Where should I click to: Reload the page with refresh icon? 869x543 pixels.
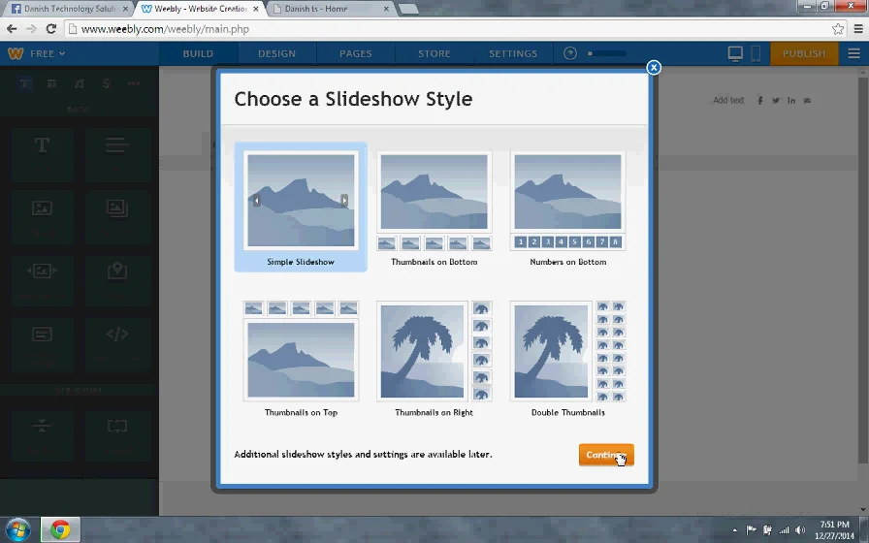coord(51,29)
